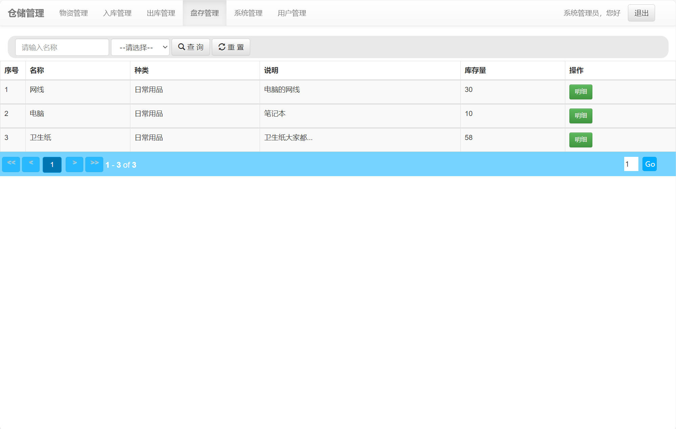Viewport: 676px width, 429px height.
Task: View 明细 details for 网线
Action: pyautogui.click(x=581, y=92)
